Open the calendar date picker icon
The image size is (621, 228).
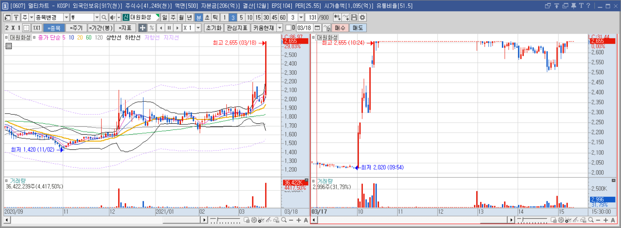click(317, 28)
